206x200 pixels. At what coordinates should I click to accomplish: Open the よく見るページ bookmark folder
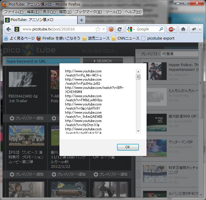click(x=19, y=38)
